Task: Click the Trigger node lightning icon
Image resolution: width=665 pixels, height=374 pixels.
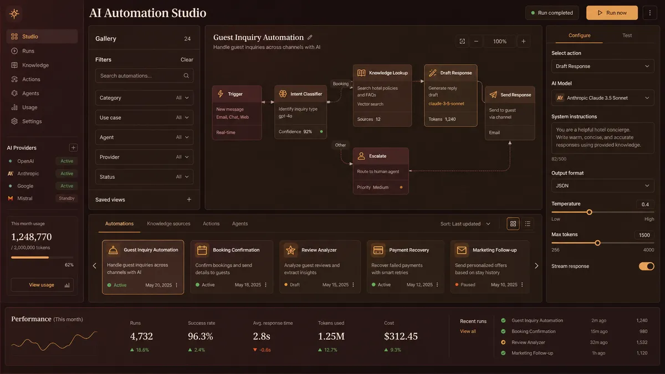Action: pyautogui.click(x=221, y=94)
